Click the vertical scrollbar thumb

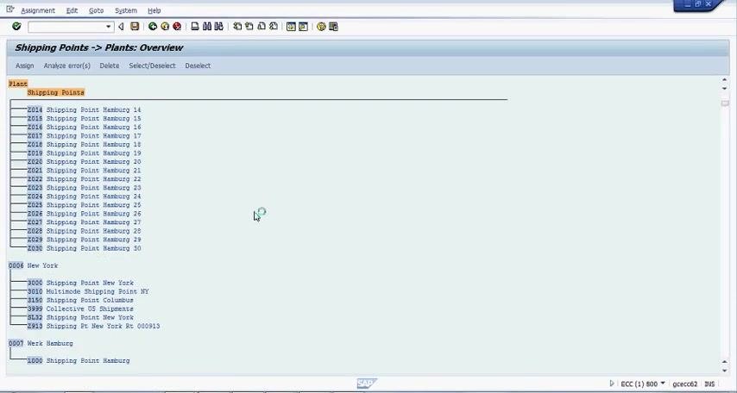[x=725, y=103]
